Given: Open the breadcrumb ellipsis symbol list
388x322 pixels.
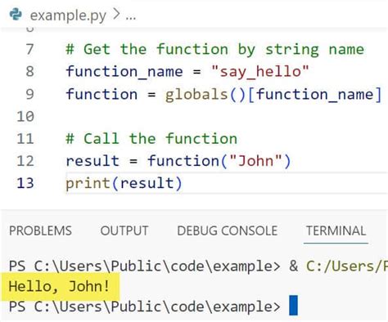Looking at the screenshot, I should pos(131,18).
